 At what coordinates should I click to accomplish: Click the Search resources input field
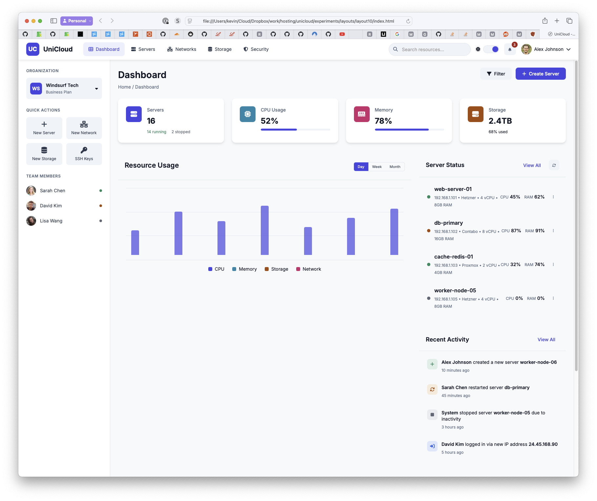pyautogui.click(x=430, y=50)
